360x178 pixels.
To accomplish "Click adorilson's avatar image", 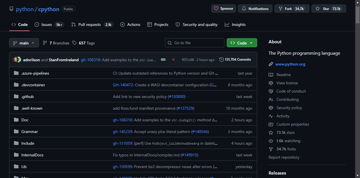I will click(x=15, y=60).
